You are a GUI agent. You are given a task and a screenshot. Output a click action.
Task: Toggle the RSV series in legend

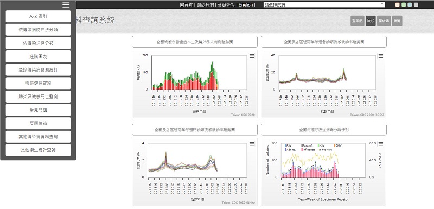pyautogui.click(x=289, y=145)
